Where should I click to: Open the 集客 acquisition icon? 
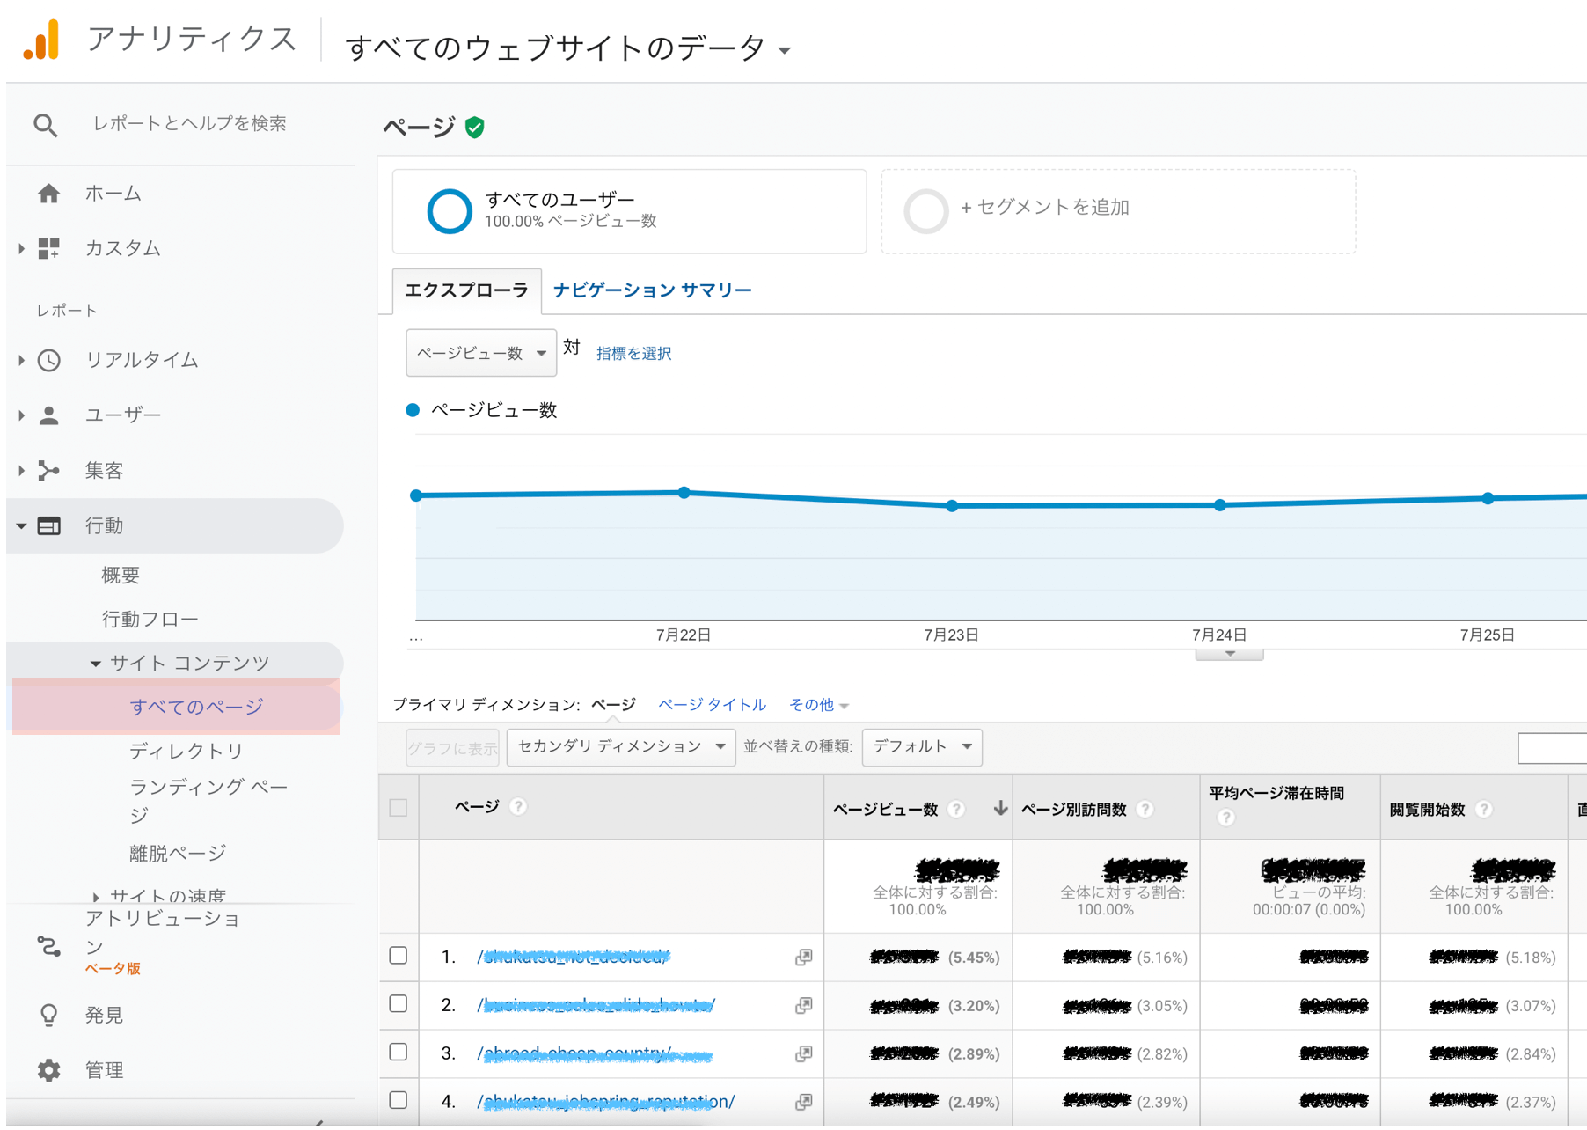pos(49,470)
